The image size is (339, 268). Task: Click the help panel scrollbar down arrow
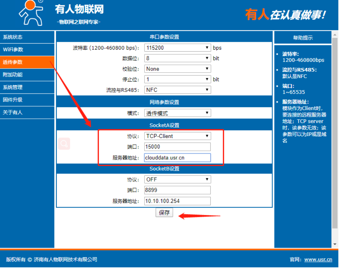click(335, 244)
